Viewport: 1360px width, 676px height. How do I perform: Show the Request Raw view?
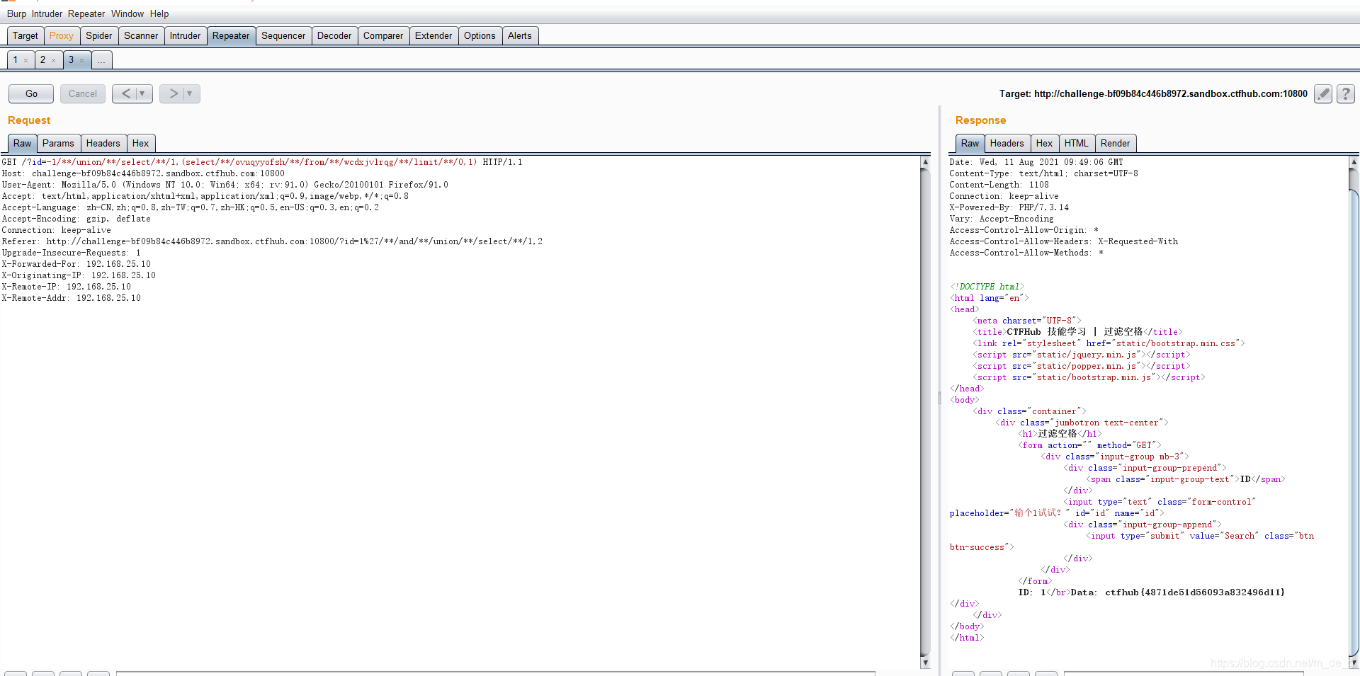point(23,143)
